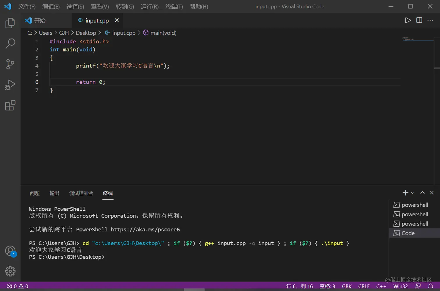Change end of line sequence CRLF
Screen dimensions: 440x291
coord(364,286)
